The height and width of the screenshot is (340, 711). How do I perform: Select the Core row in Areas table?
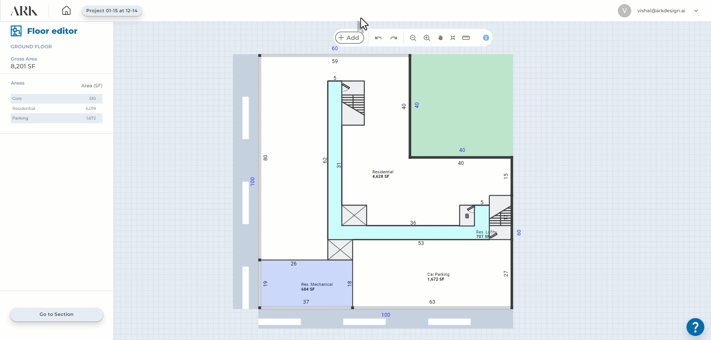(56, 98)
